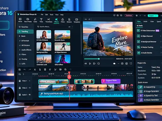Image resolution: width=162 pixels, height=121 pixels.
Task: Open the Edit menu
Action: (47, 15)
